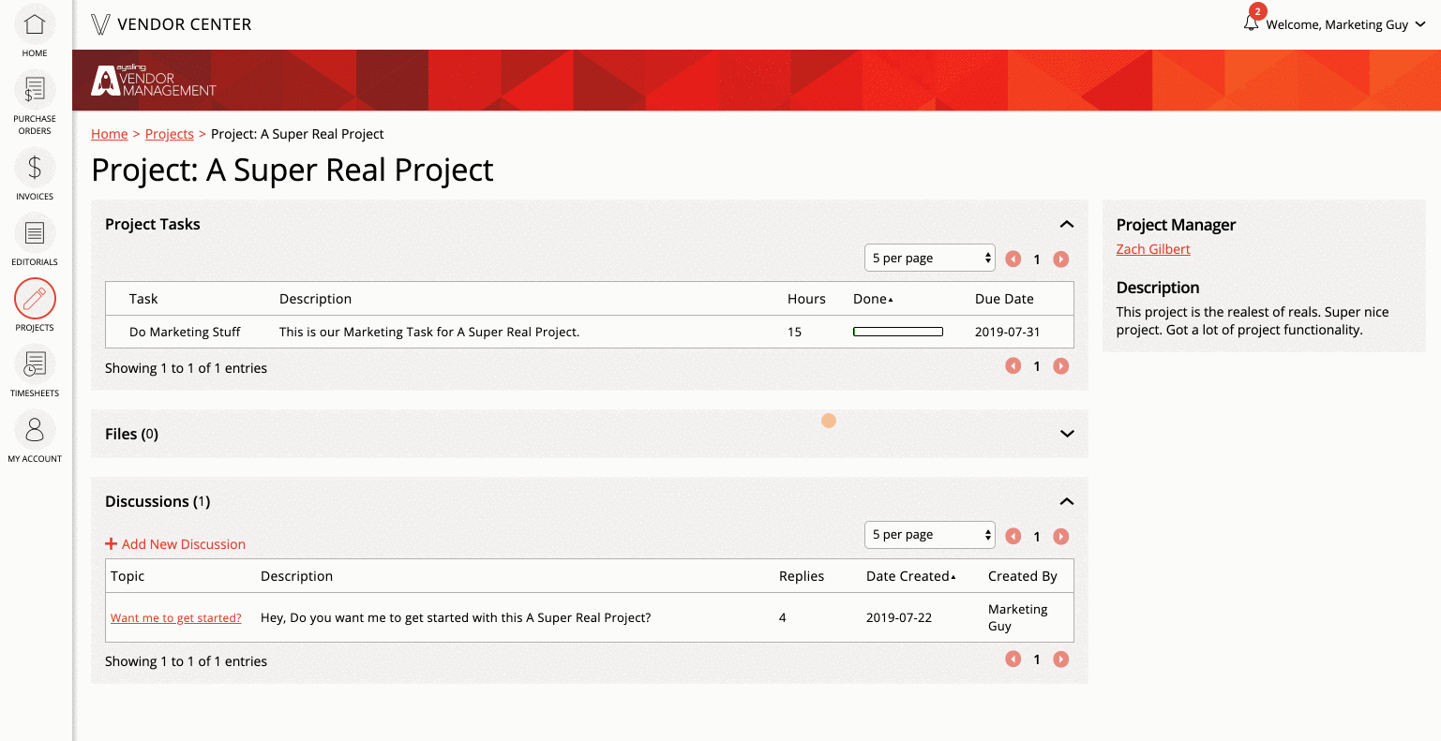Click the Project Tasks heading
Image resolution: width=1441 pixels, height=741 pixels.
tap(153, 224)
